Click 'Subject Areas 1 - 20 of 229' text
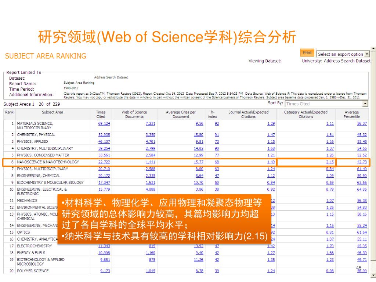Image resolution: width=376 pixels, height=282 pixels. [32, 104]
